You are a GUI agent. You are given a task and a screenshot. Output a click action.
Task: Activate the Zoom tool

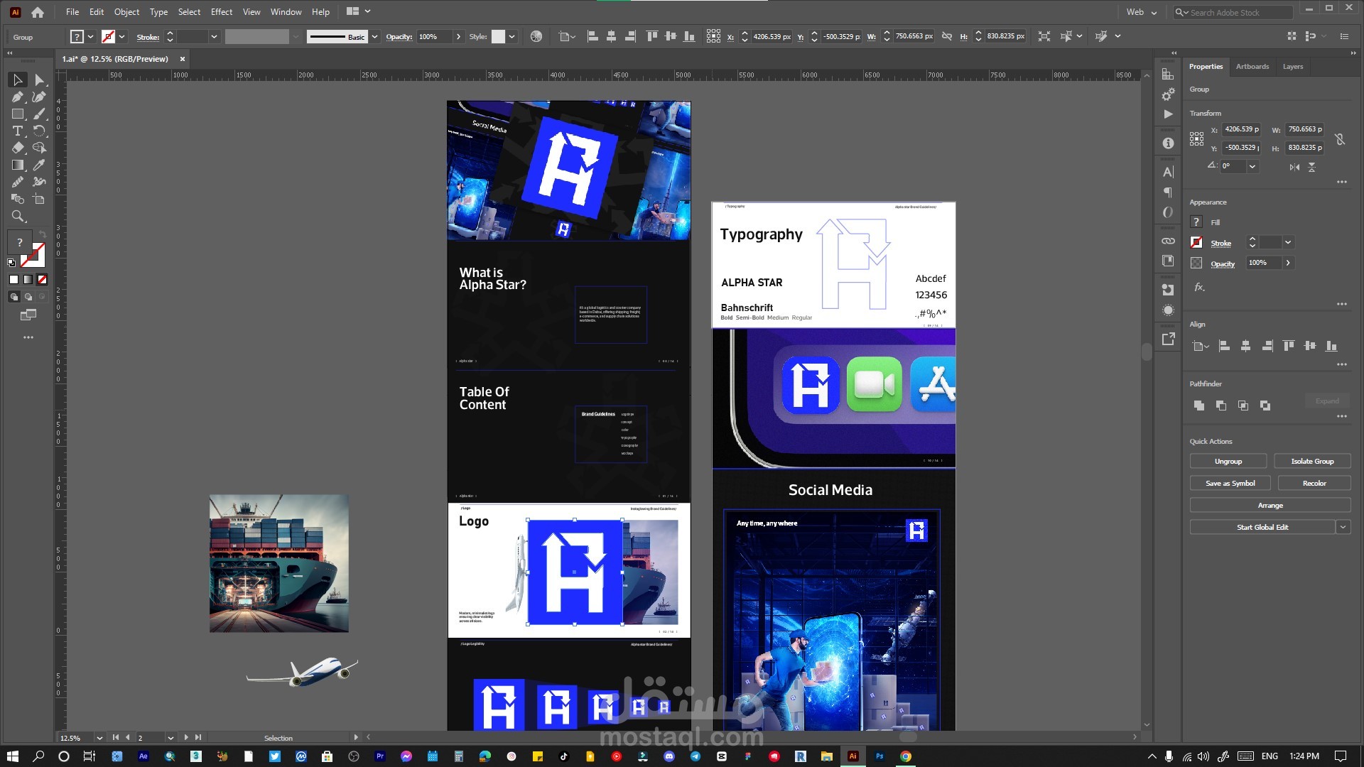(18, 217)
